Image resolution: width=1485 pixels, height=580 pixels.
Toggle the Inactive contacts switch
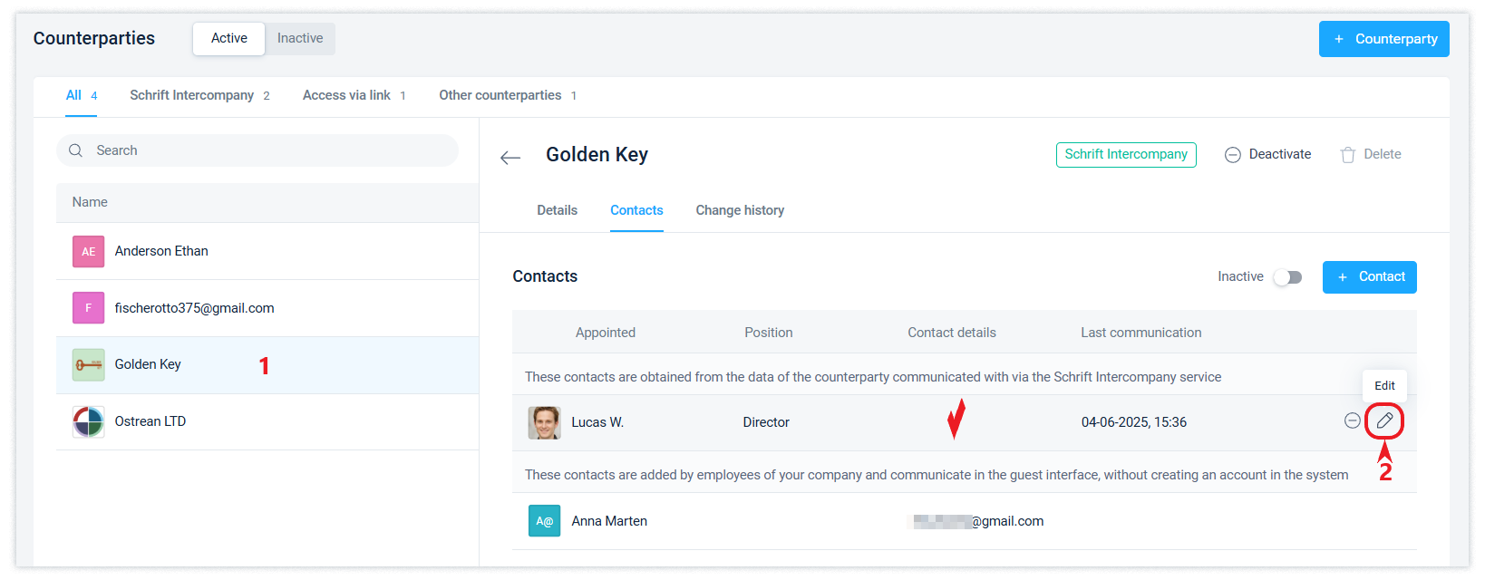[1287, 277]
